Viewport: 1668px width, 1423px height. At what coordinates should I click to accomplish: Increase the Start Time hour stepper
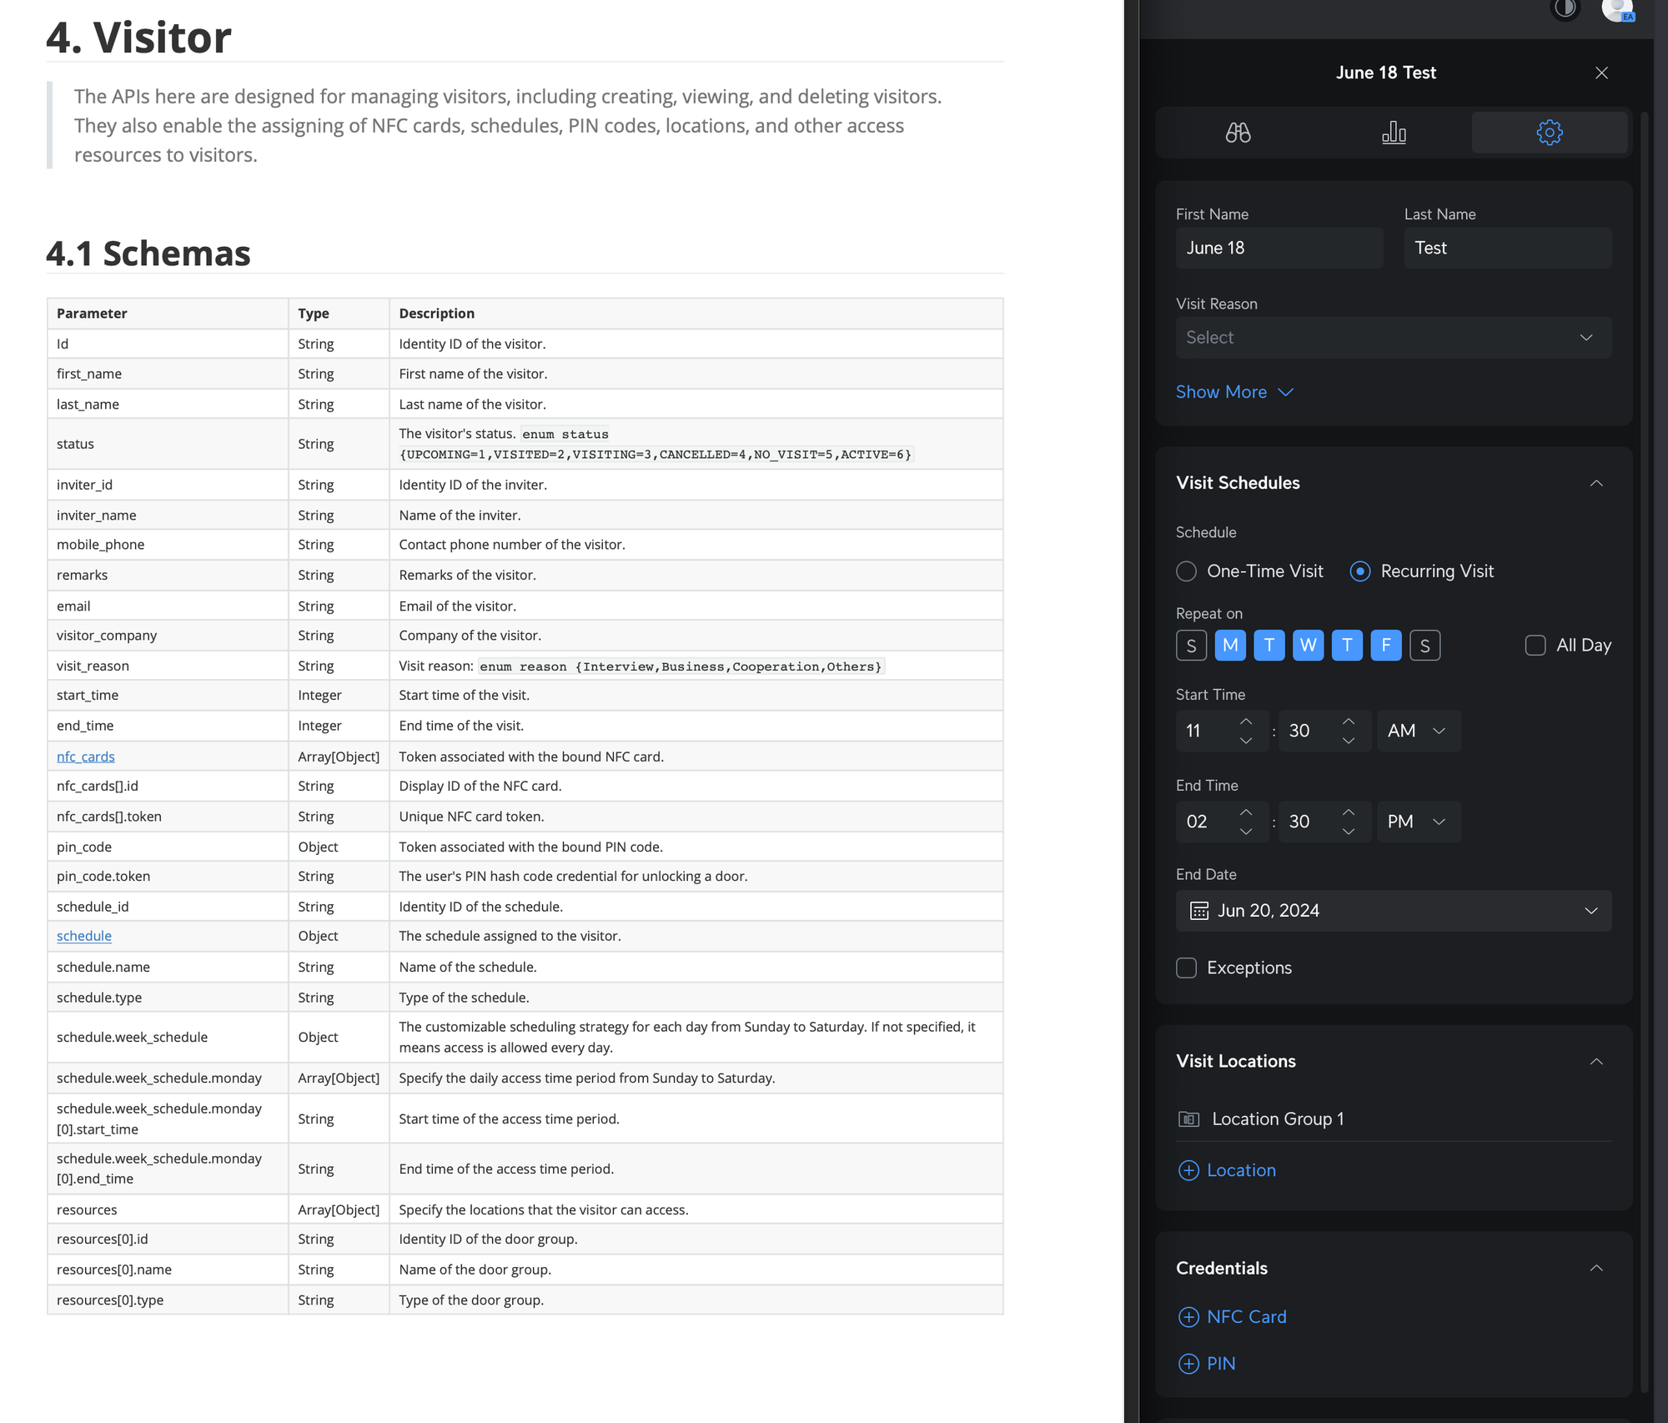point(1246,722)
